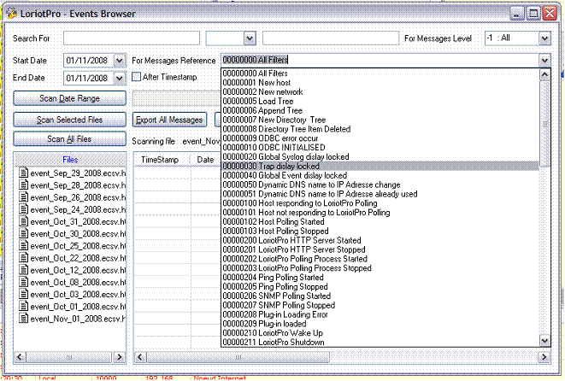Select 00000020 Global Syslog dislay locked
565x381 pixels.
pyautogui.click(x=380, y=156)
